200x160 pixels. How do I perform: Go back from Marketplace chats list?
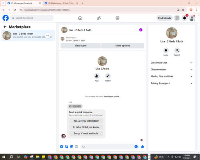click(x=5, y=27)
